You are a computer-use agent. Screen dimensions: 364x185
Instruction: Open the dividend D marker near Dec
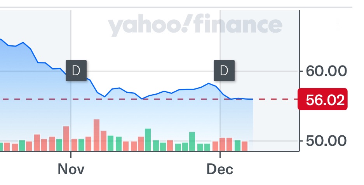point(224,71)
